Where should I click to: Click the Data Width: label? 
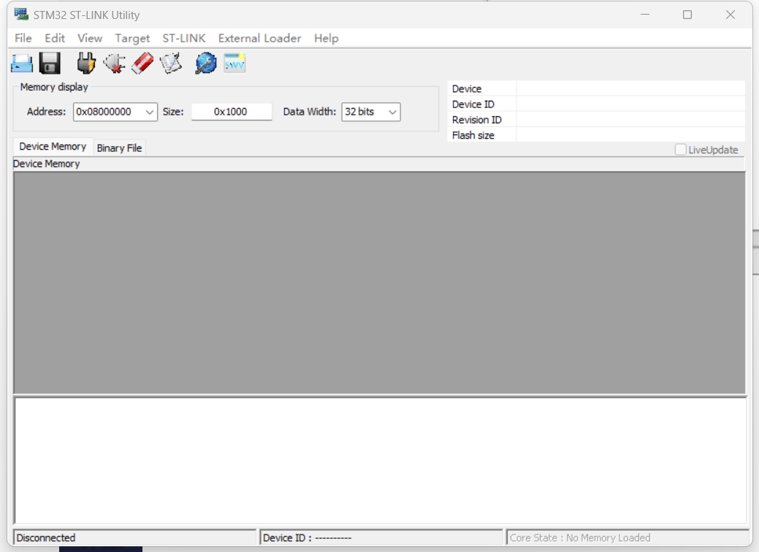click(309, 112)
